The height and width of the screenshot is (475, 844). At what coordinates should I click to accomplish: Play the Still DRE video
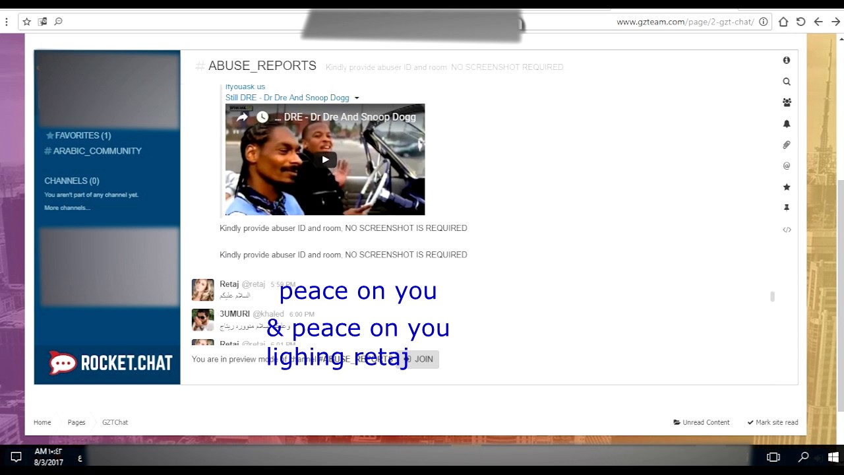tap(325, 160)
